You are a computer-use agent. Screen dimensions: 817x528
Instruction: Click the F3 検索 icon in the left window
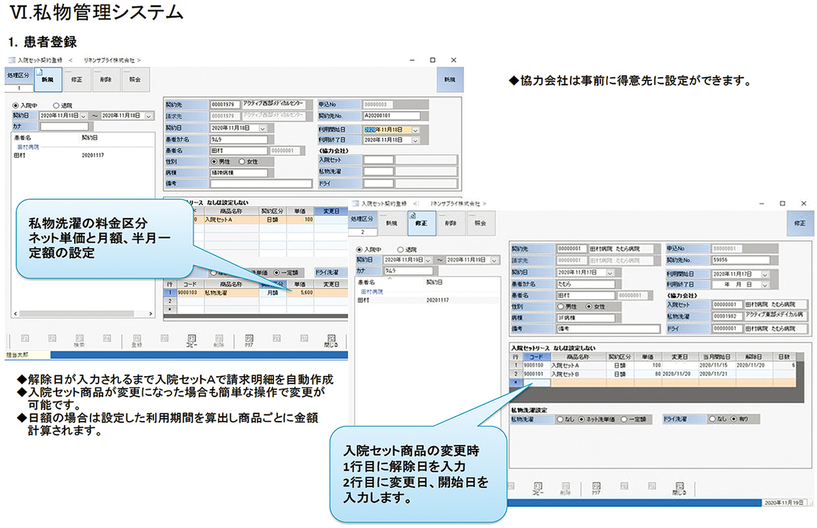[x=79, y=339]
